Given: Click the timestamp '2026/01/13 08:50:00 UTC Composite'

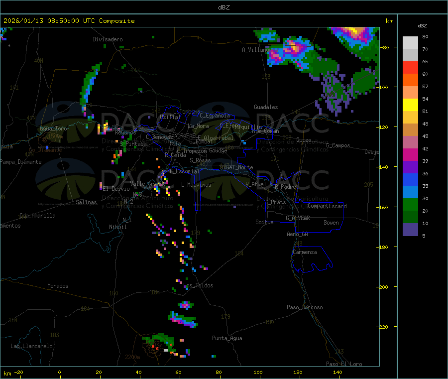Looking at the screenshot, I should pos(69,21).
